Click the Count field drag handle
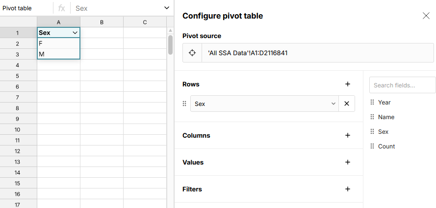Screen dimensions: 436x208 (x=372, y=146)
